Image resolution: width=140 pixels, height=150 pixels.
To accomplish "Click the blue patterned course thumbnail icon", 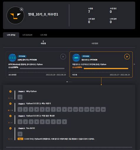I will [12, 58].
